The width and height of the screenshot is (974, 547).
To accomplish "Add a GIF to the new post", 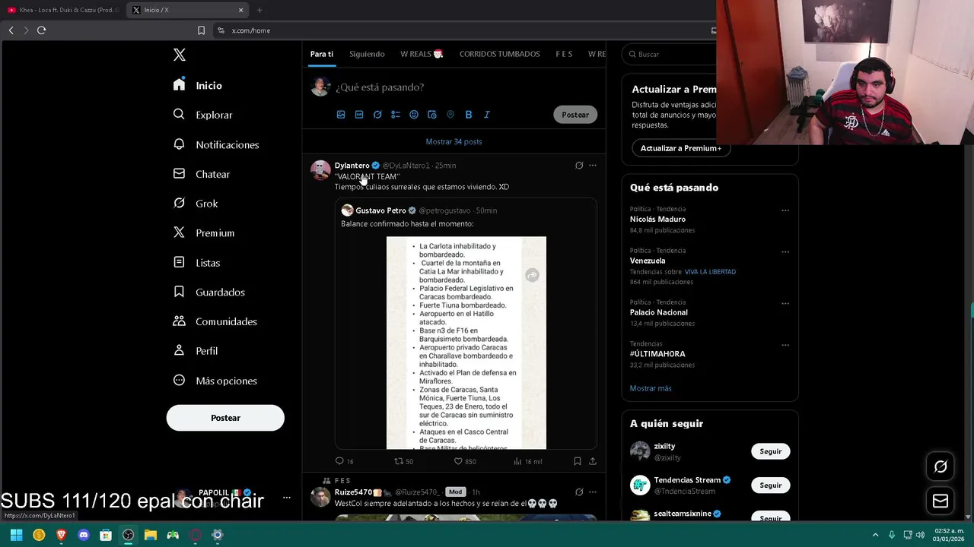I will click(x=359, y=115).
